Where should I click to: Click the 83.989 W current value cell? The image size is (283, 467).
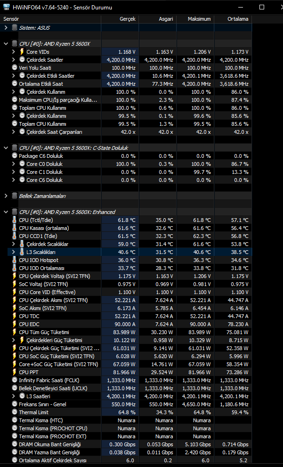[x=120, y=332]
